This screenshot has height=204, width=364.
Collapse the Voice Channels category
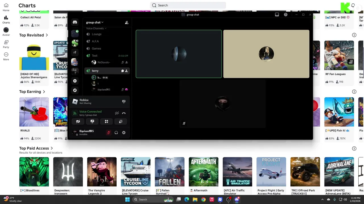point(96,28)
